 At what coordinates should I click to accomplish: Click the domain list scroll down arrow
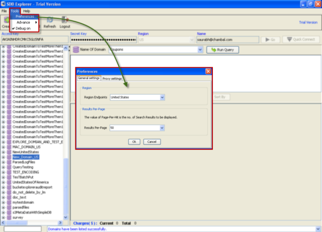66,217
